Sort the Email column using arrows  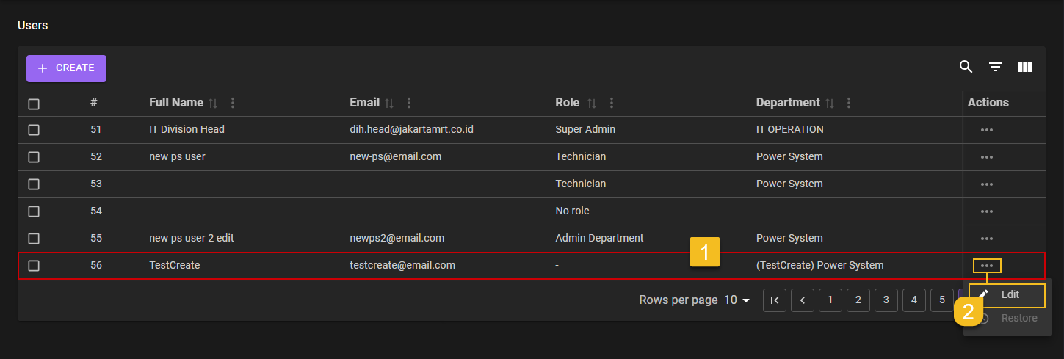coord(390,104)
